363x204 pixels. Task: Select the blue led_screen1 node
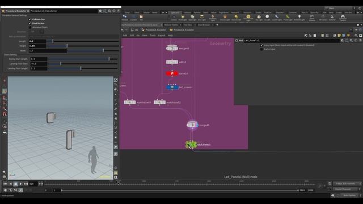coord(172,87)
